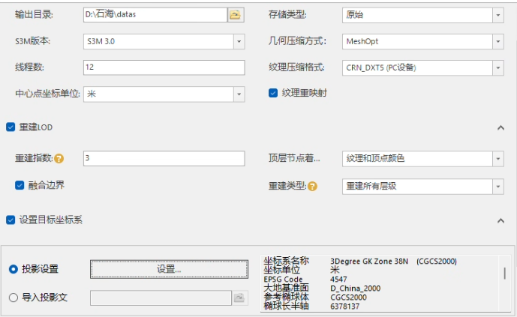Disable the 设置目标坐标系 checkbox
This screenshot has height=317, width=517.
(11, 220)
